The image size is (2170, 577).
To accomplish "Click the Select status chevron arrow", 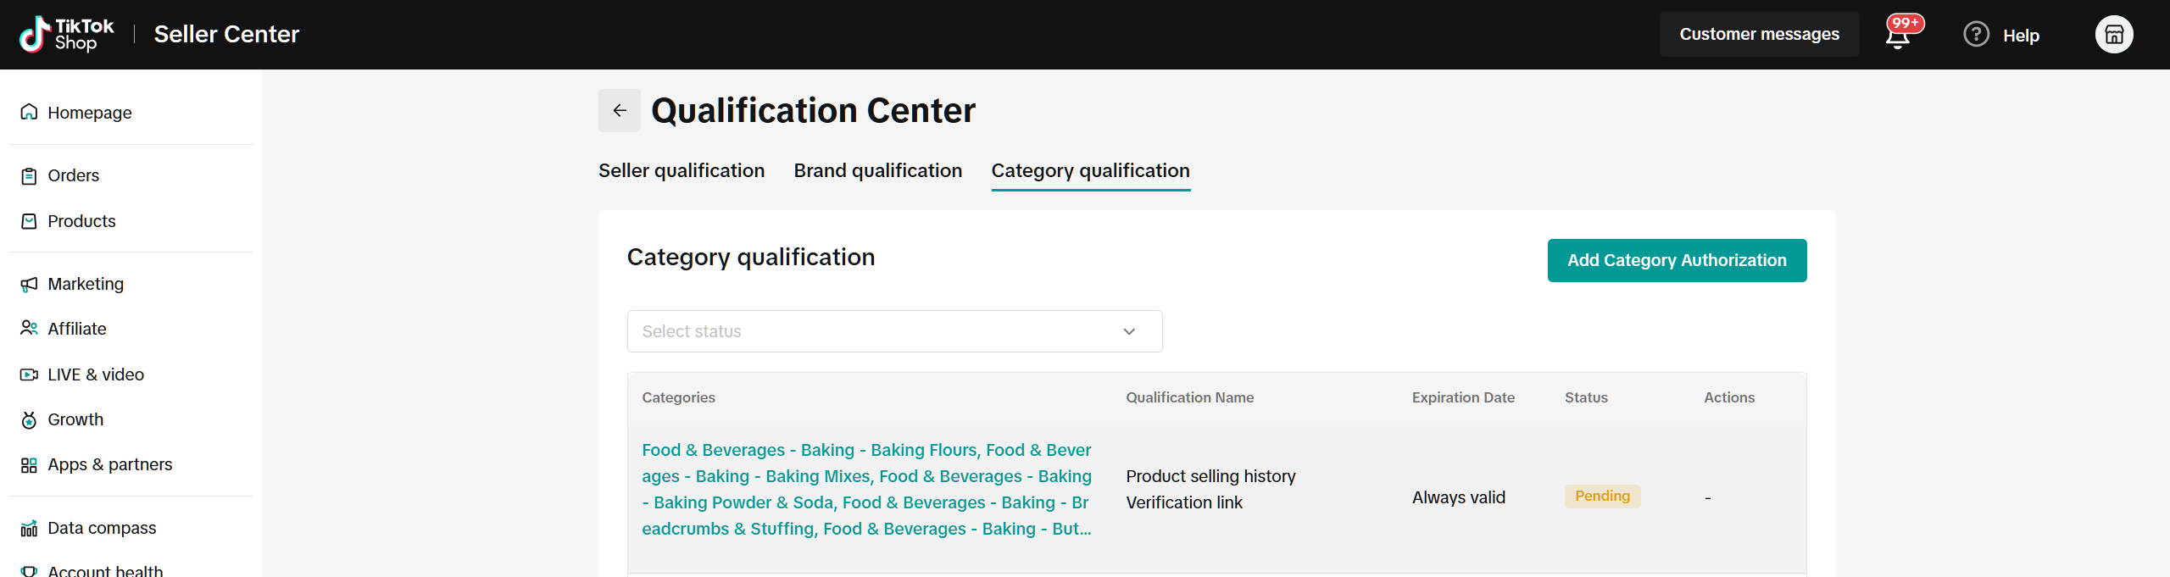I will tap(1129, 331).
